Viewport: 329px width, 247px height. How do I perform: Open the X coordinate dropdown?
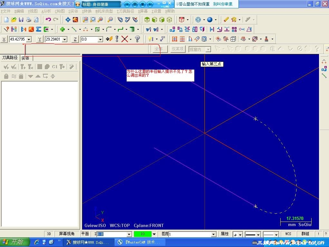click(x=29, y=39)
